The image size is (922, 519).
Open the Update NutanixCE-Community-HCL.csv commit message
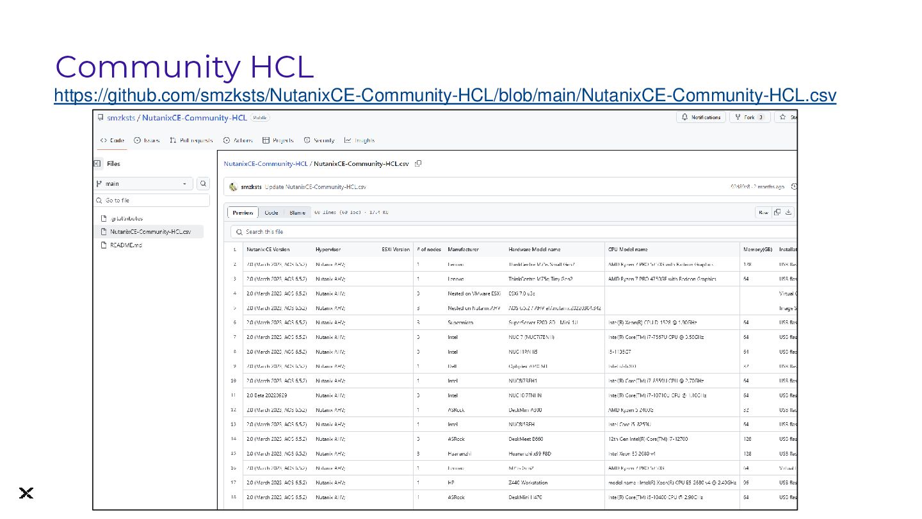316,187
